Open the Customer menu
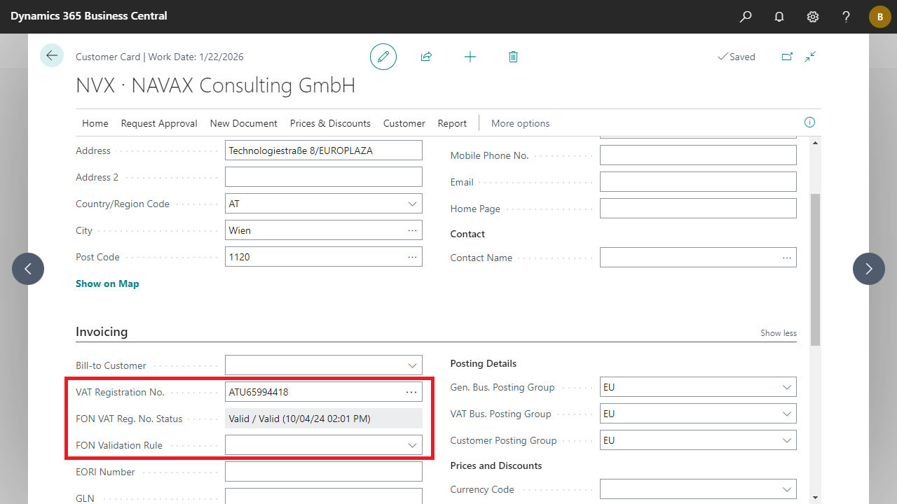Image resolution: width=897 pixels, height=504 pixels. [x=404, y=123]
